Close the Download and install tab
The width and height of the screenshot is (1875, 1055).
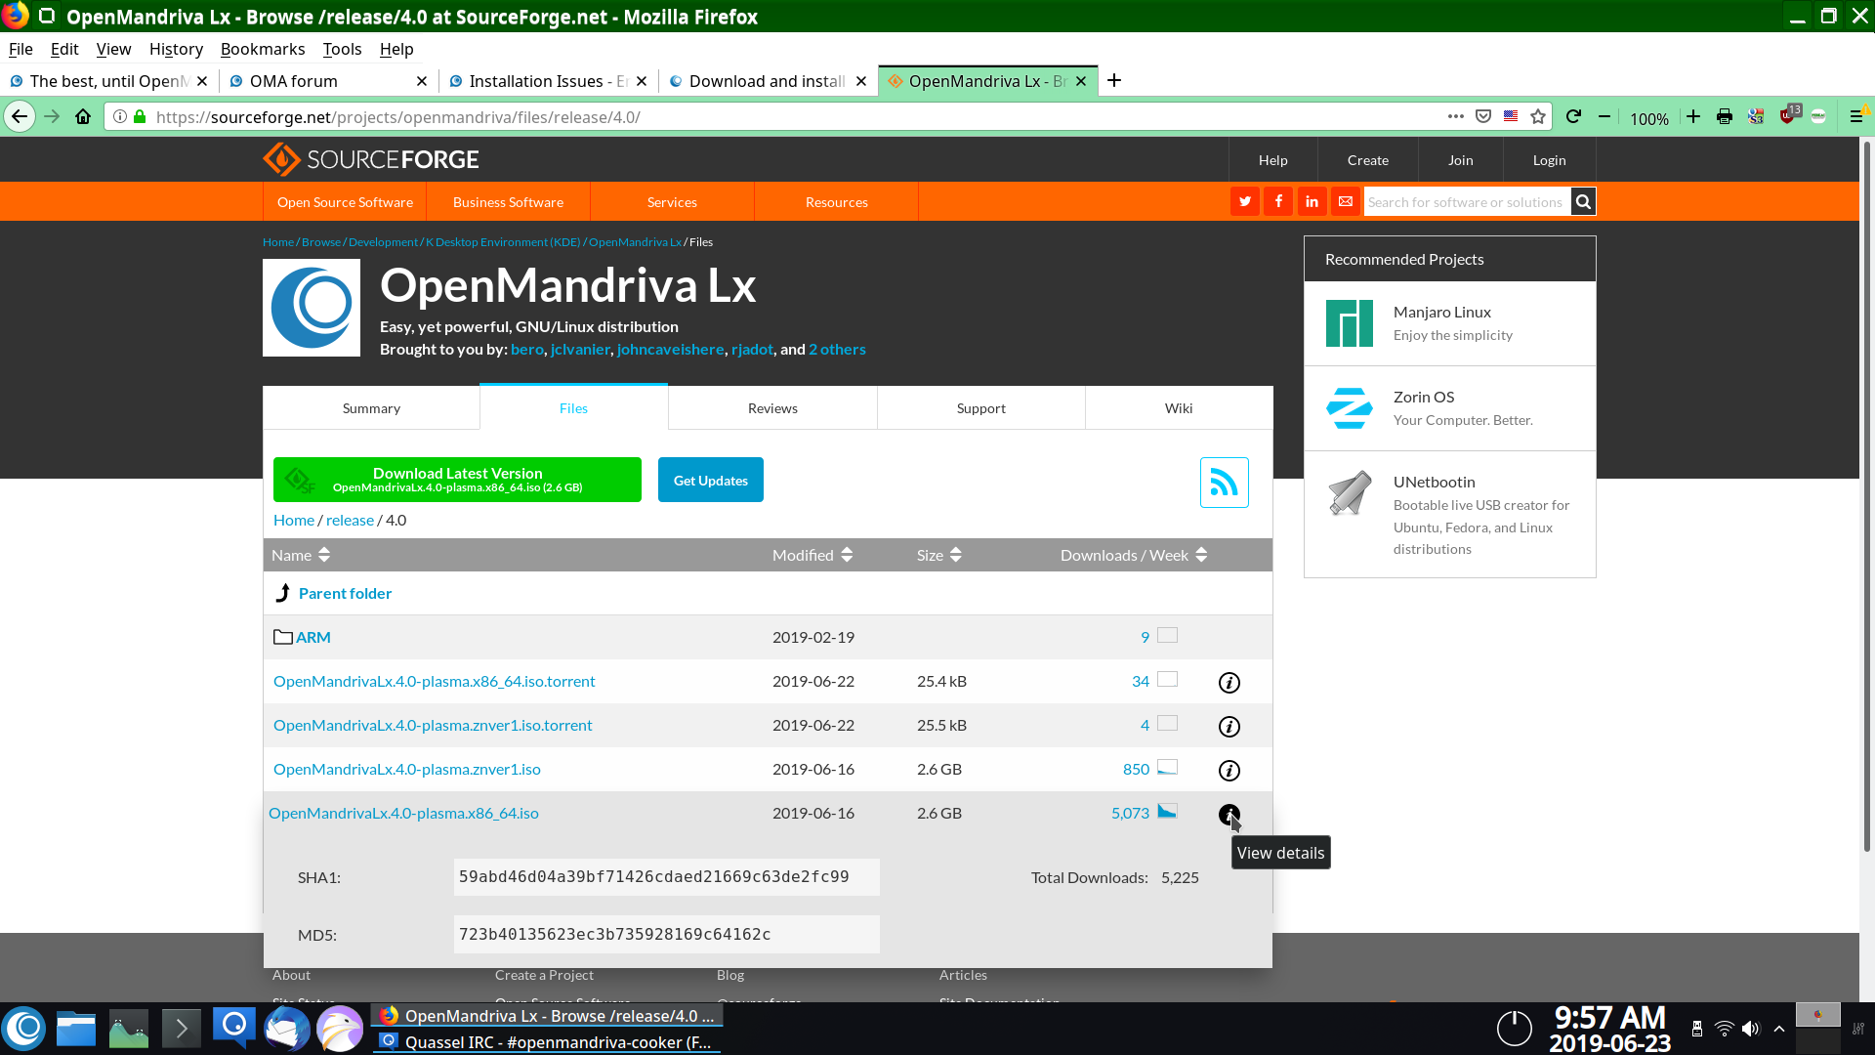pyautogui.click(x=861, y=81)
